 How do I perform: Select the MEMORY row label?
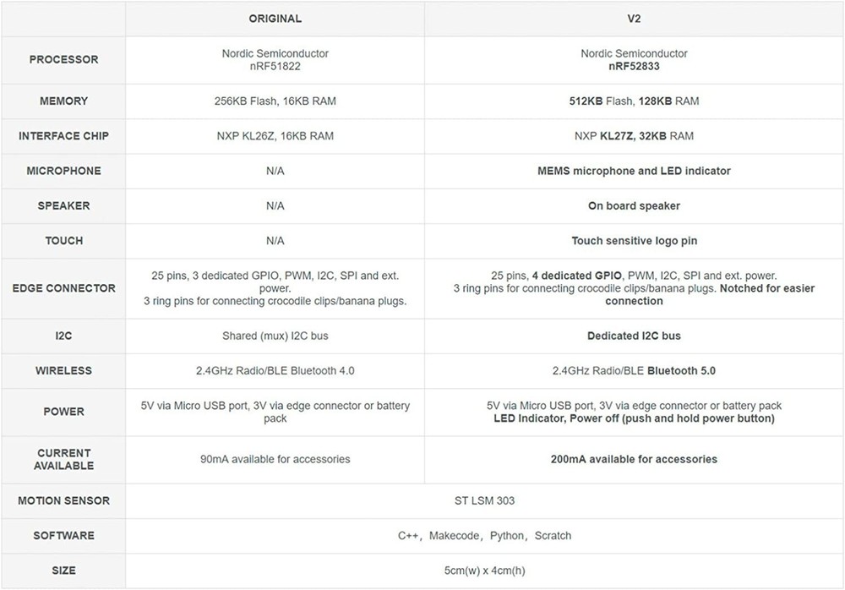point(63,101)
